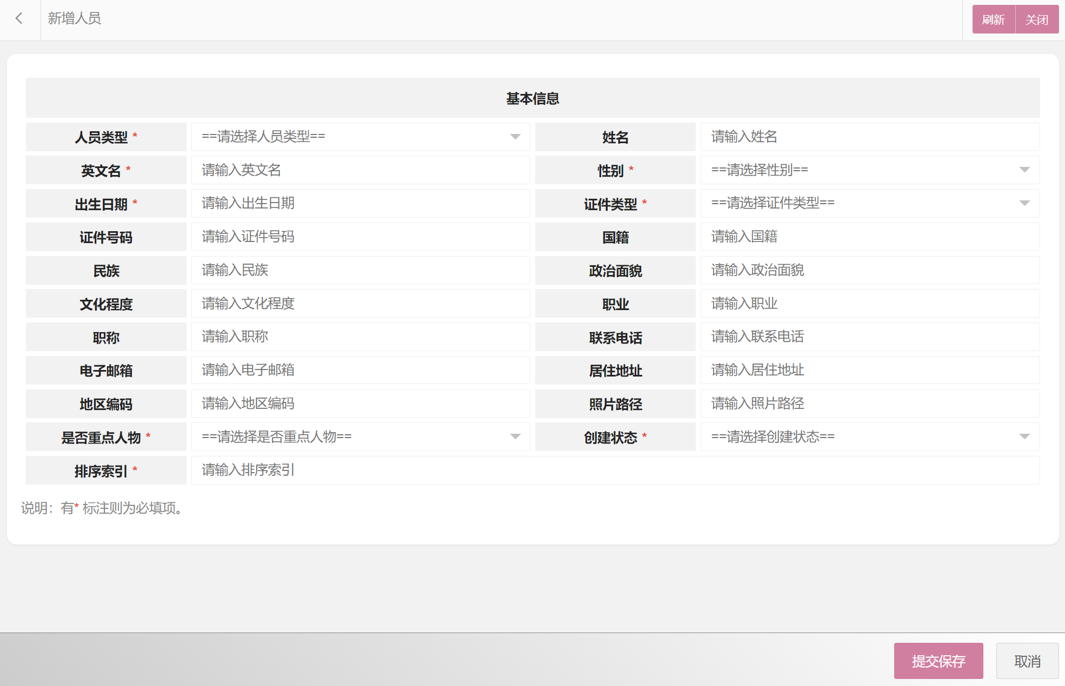
Task: Select the 出生日期 input field
Action: click(360, 204)
